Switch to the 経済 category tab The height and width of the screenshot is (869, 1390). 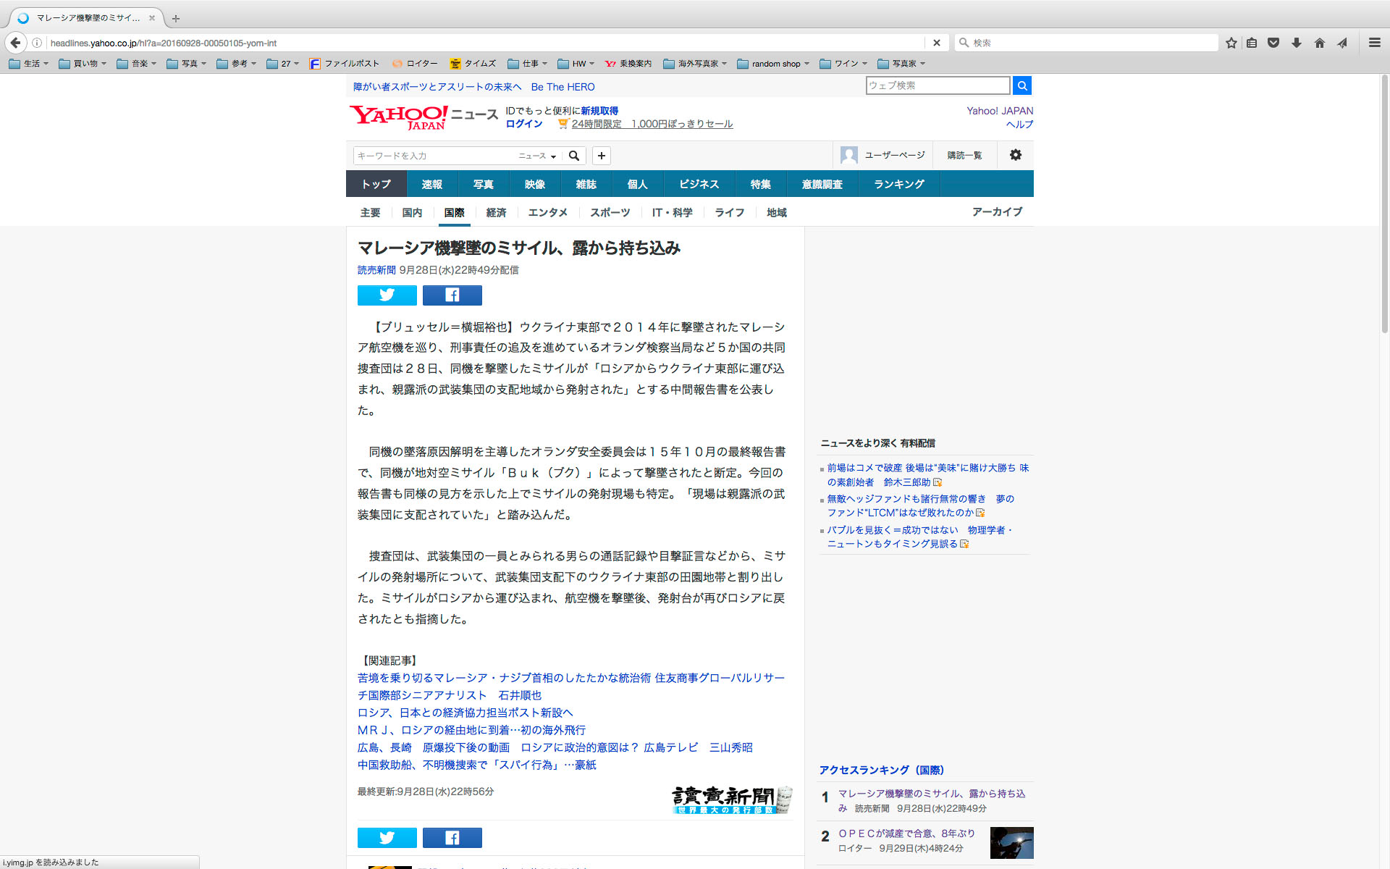click(x=496, y=212)
